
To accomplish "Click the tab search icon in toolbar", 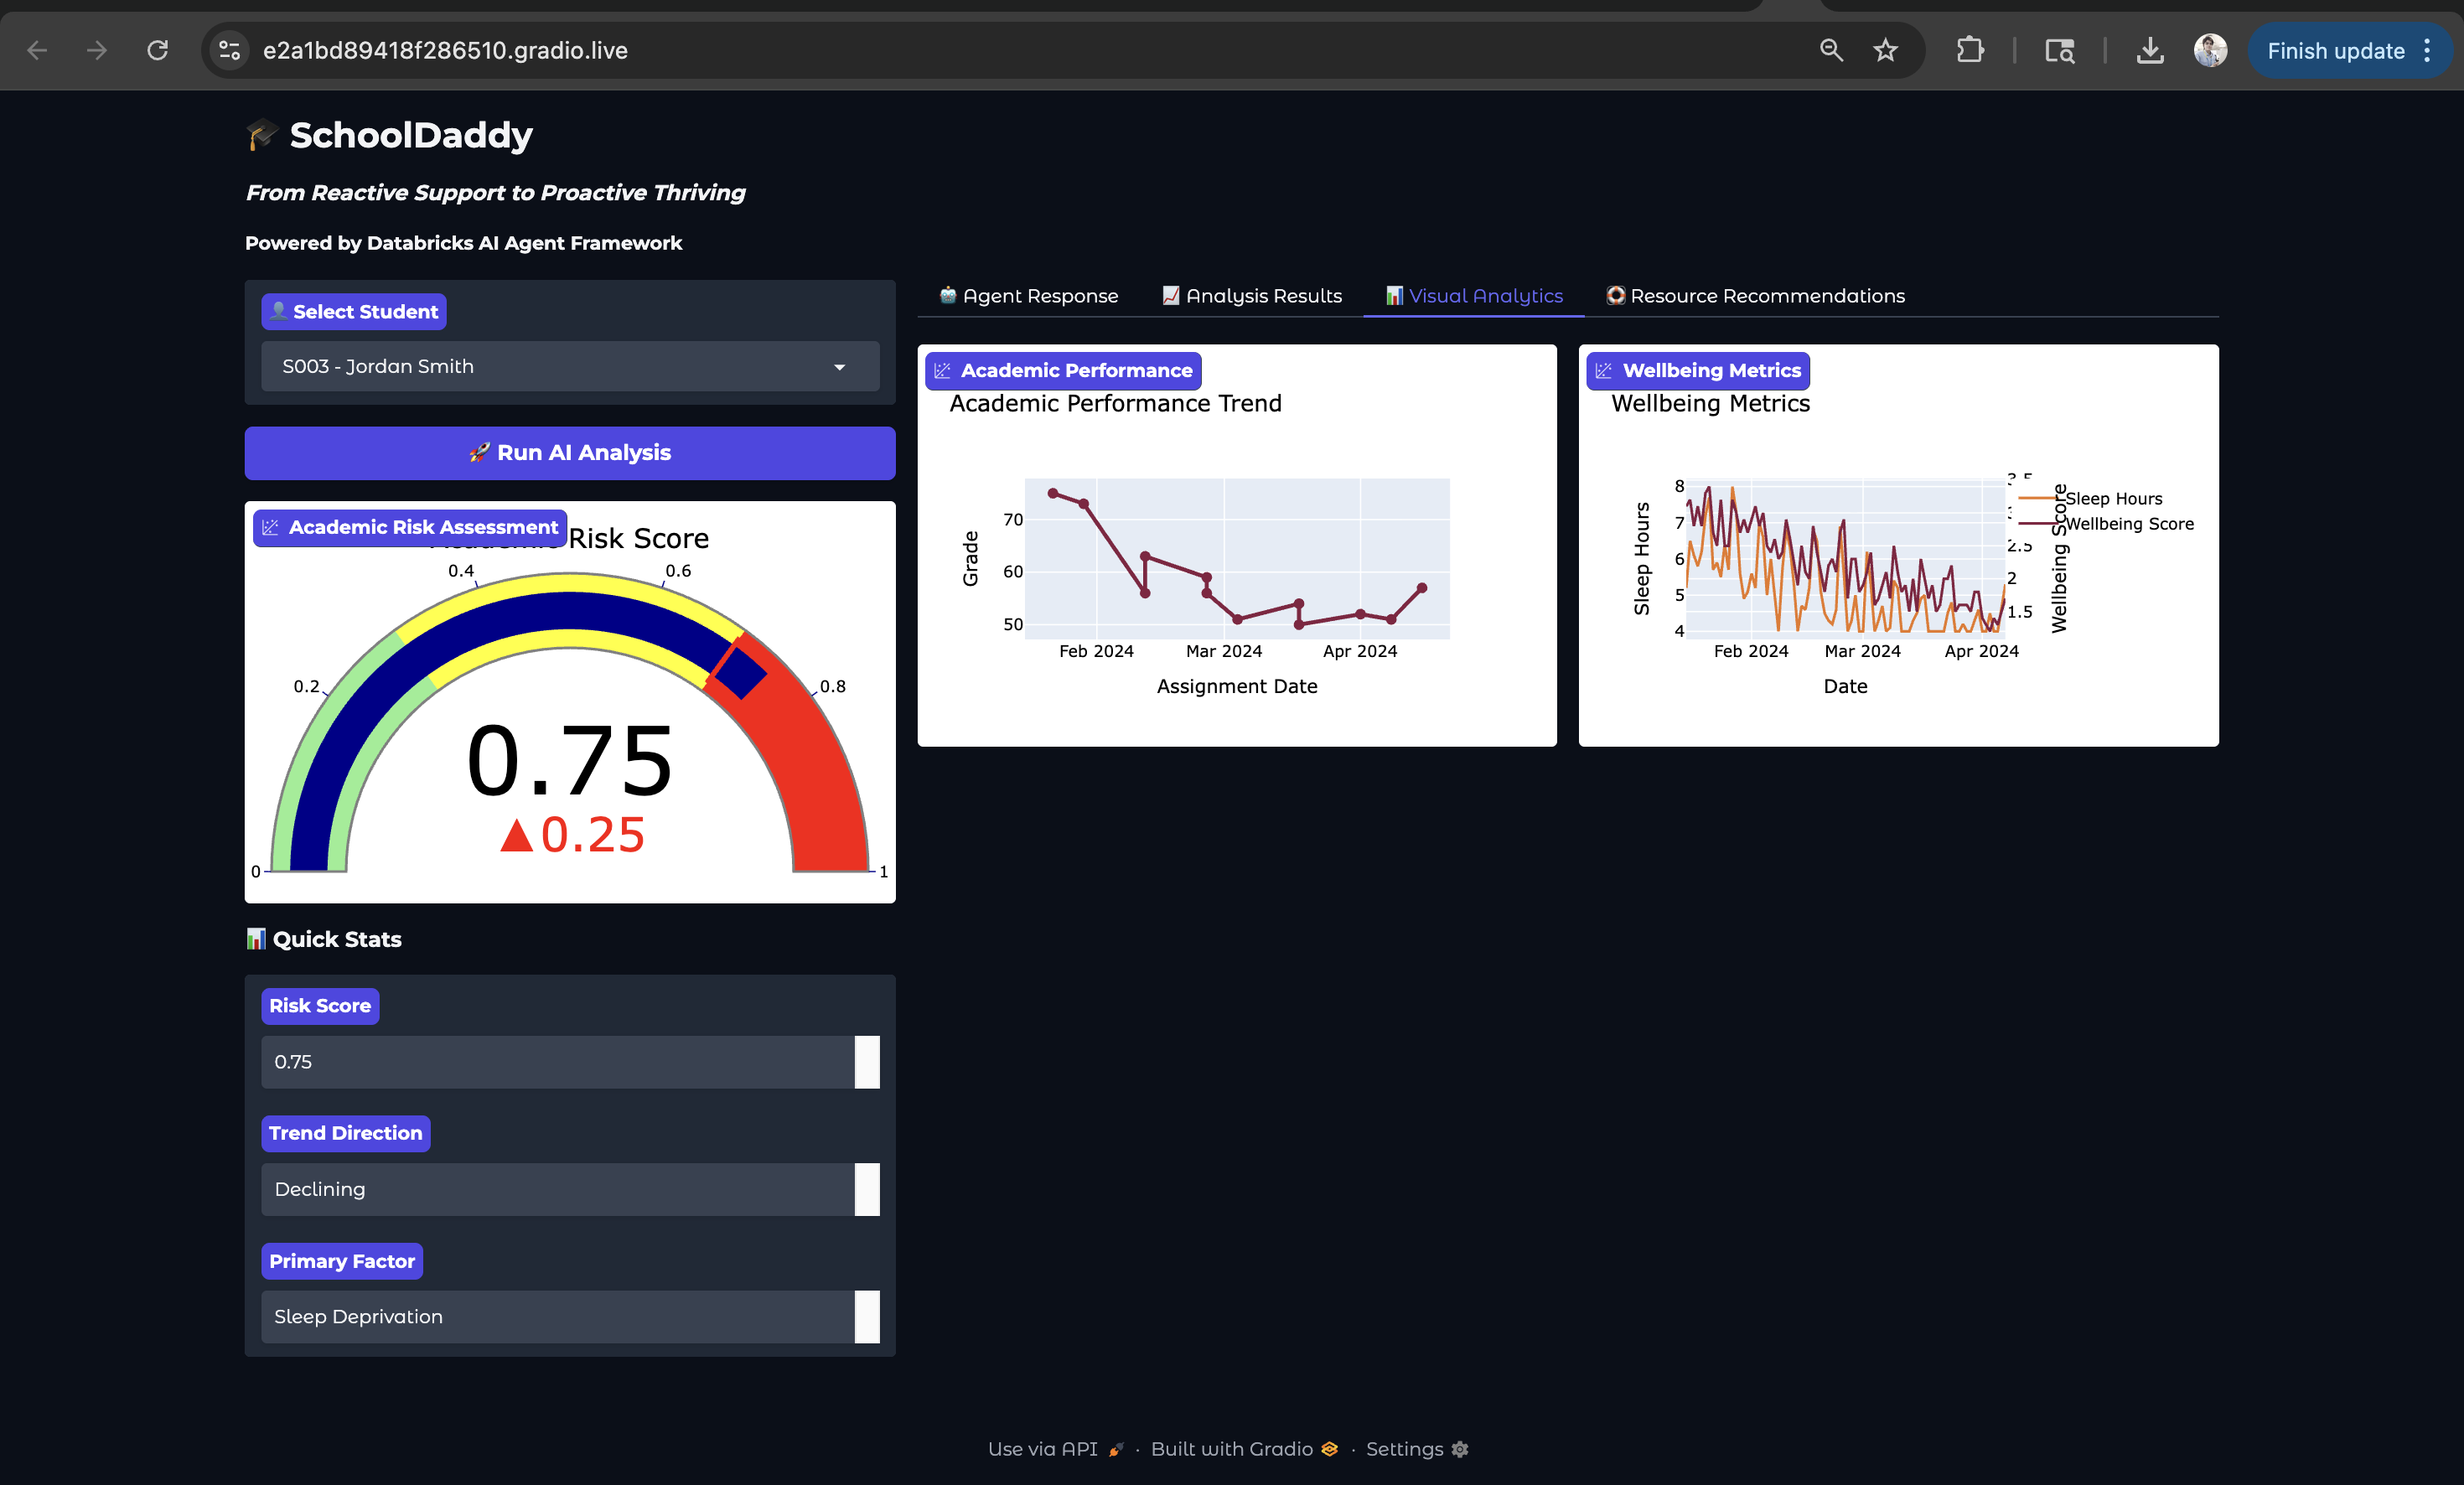I will tap(2059, 50).
